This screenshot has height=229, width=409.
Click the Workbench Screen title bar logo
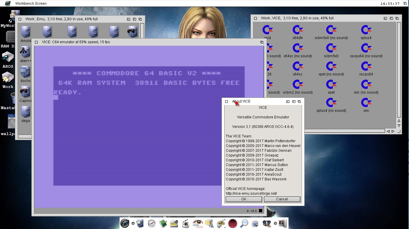[8, 3]
